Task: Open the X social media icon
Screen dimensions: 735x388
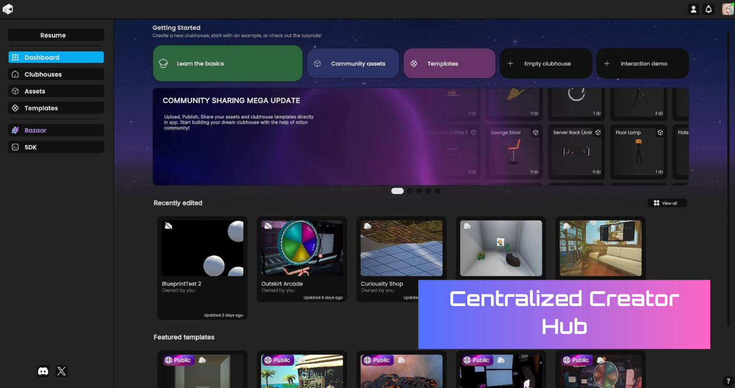Action: pos(61,370)
